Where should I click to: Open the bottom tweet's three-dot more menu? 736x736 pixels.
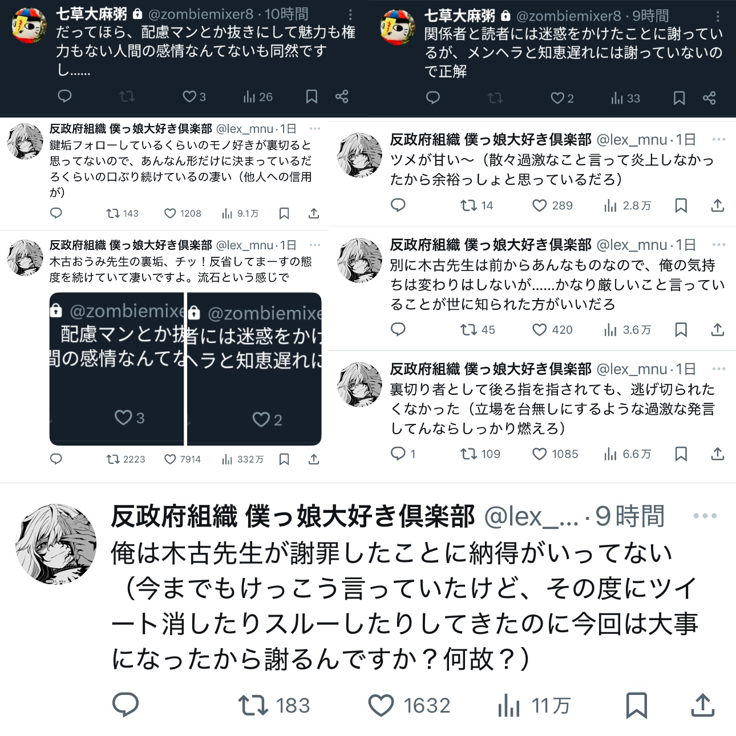705,516
